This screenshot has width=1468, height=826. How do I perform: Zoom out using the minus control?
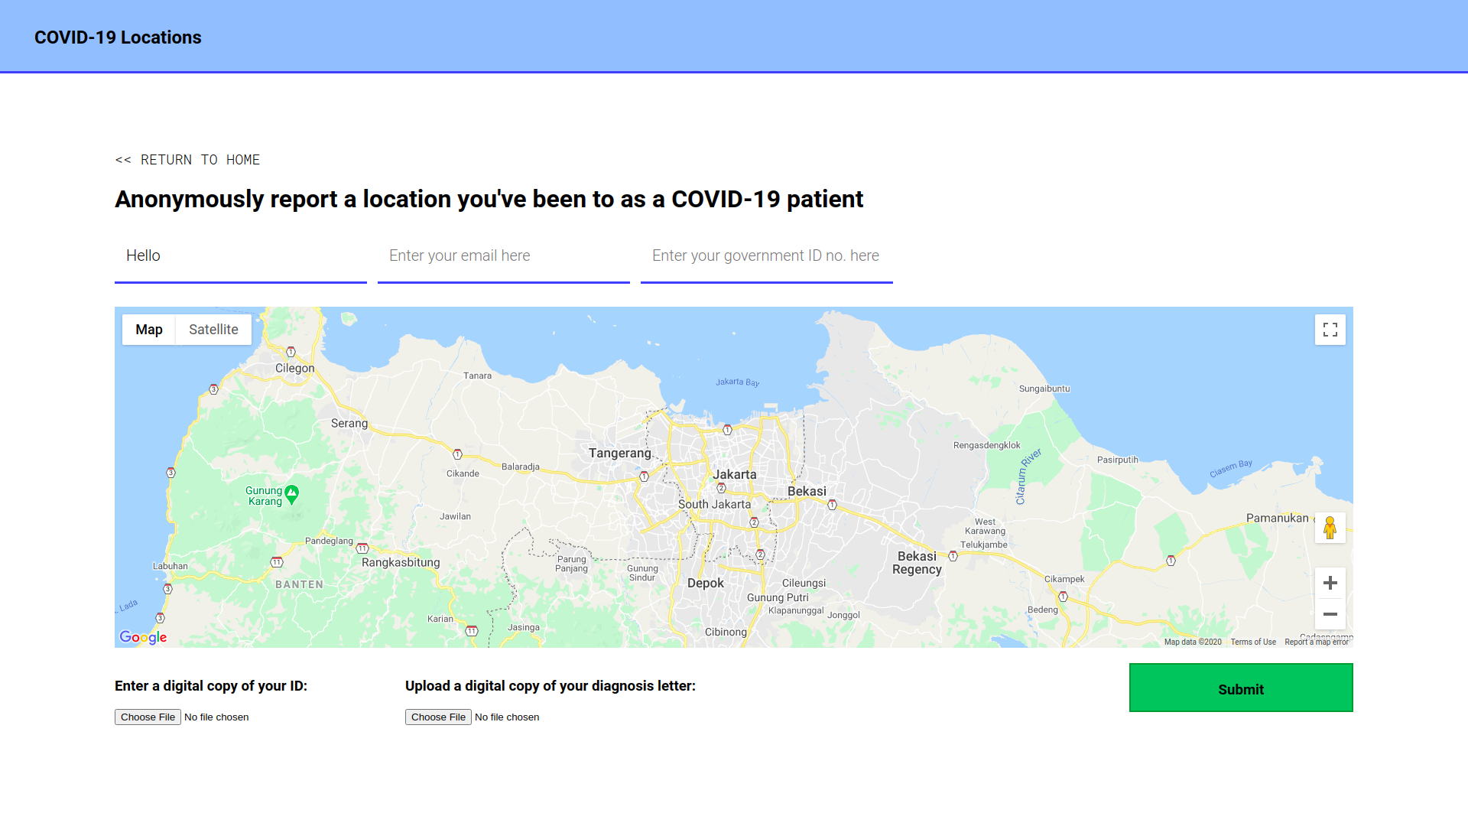tap(1330, 614)
